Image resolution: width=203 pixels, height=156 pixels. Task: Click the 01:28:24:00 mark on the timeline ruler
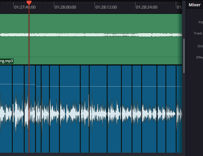click(147, 7)
